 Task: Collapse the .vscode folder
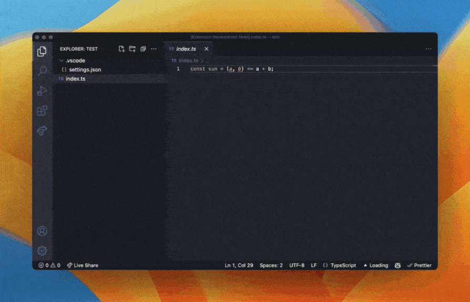click(74, 60)
